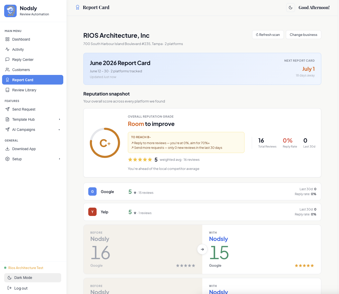Click the gold stars in With Nodsly card
This screenshot has width=339, height=294.
(304, 266)
